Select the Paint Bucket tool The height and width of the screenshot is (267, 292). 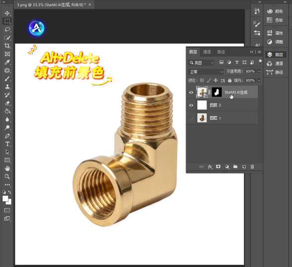[x=7, y=111]
